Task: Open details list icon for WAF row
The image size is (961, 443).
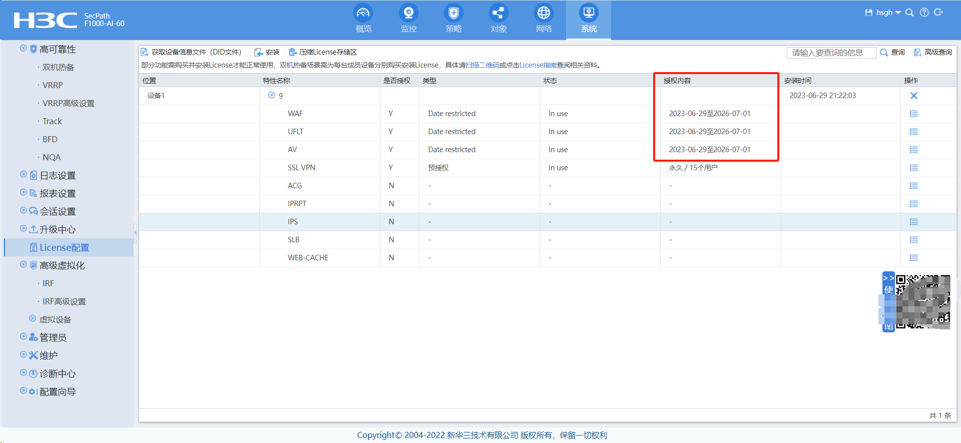Action: (913, 114)
